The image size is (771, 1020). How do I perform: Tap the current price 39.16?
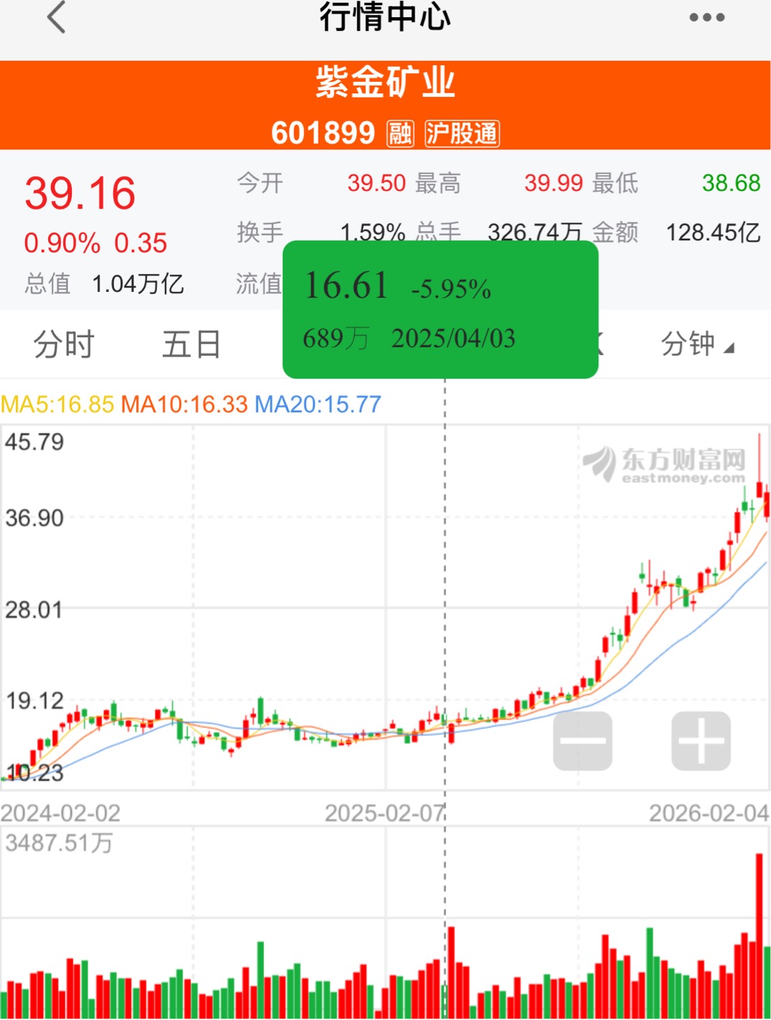coord(80,193)
